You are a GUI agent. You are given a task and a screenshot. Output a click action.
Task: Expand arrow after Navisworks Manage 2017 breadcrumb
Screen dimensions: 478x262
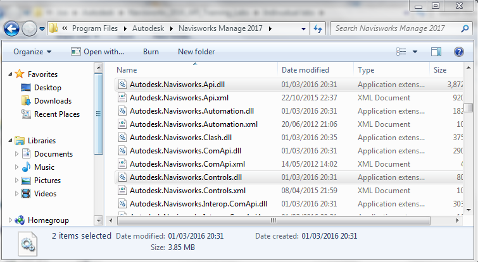(270, 28)
